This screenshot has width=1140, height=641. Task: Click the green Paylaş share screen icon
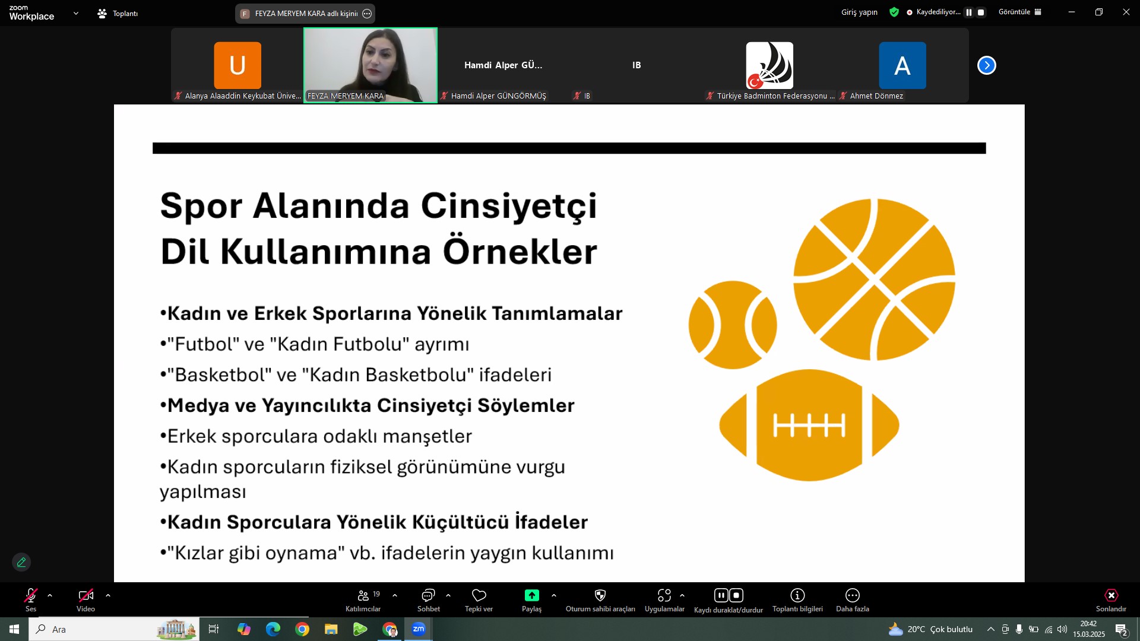click(531, 595)
